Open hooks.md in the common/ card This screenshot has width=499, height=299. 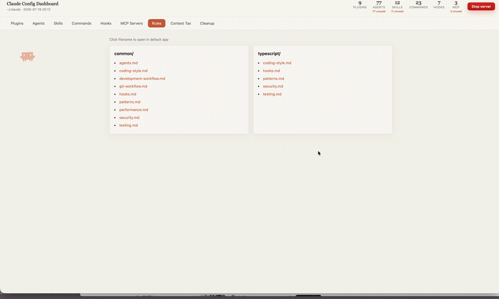(128, 94)
